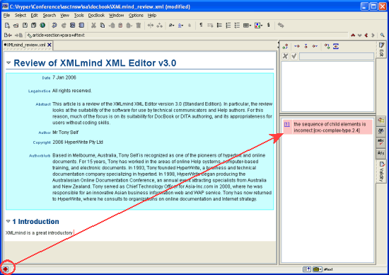Viewport: 389px width, 275px height.
Task: Click the first Save floppy disk icon
Action: point(25,26)
